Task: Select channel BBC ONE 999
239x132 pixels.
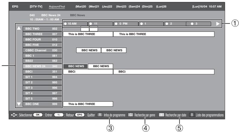Action: point(42,104)
